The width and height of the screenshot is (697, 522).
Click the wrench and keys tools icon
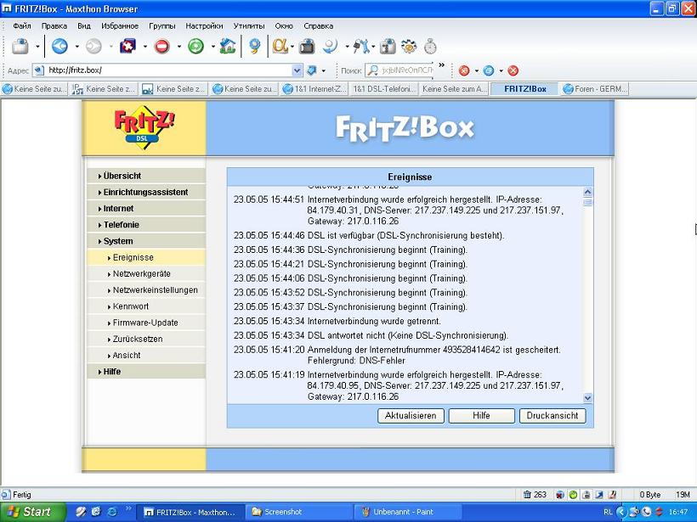point(361,46)
